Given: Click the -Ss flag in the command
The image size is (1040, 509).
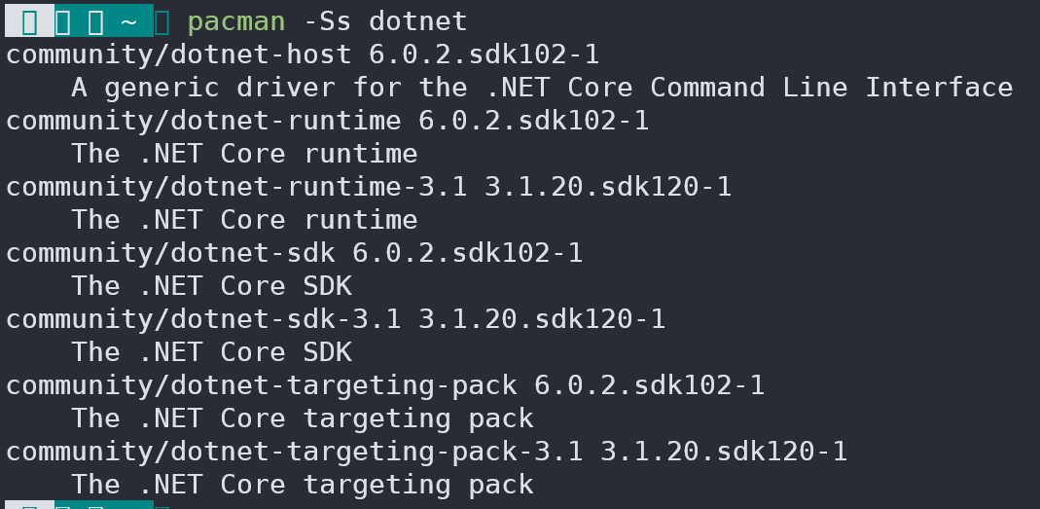Looking at the screenshot, I should click(x=327, y=22).
